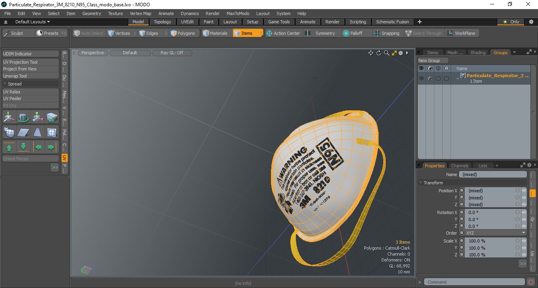The height and width of the screenshot is (288, 538).
Task: Toggle Snapping on the toolbar
Action: 387,33
